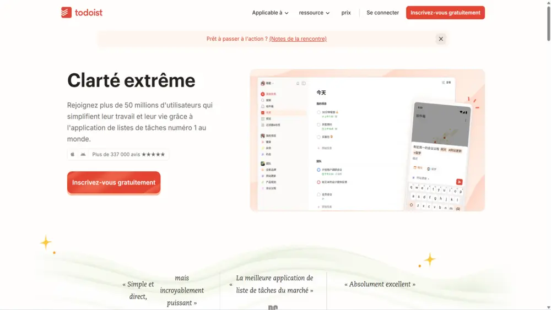Click header "Inscrivez-vous gratuitement" button
This screenshot has height=310, width=551.
[x=445, y=13]
